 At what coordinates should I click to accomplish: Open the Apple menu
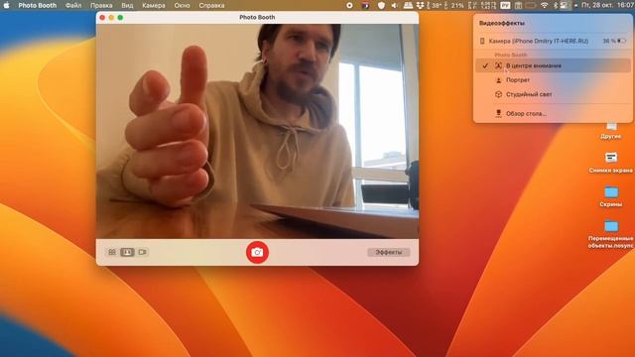pos(6,5)
